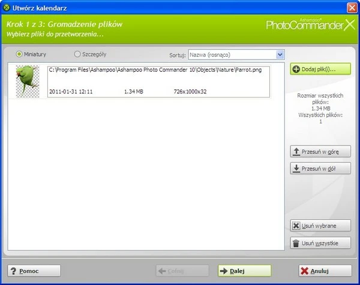Click the red X icon on Anuluj
360x285 pixels.
coord(305,271)
